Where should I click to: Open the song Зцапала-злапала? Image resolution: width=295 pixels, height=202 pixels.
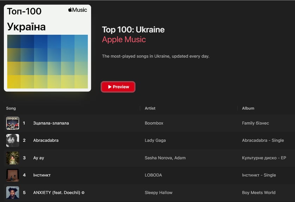tap(51, 123)
